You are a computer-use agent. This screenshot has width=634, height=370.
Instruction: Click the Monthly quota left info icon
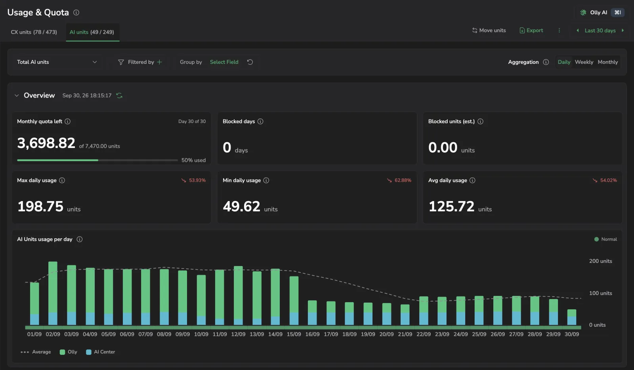click(x=68, y=122)
